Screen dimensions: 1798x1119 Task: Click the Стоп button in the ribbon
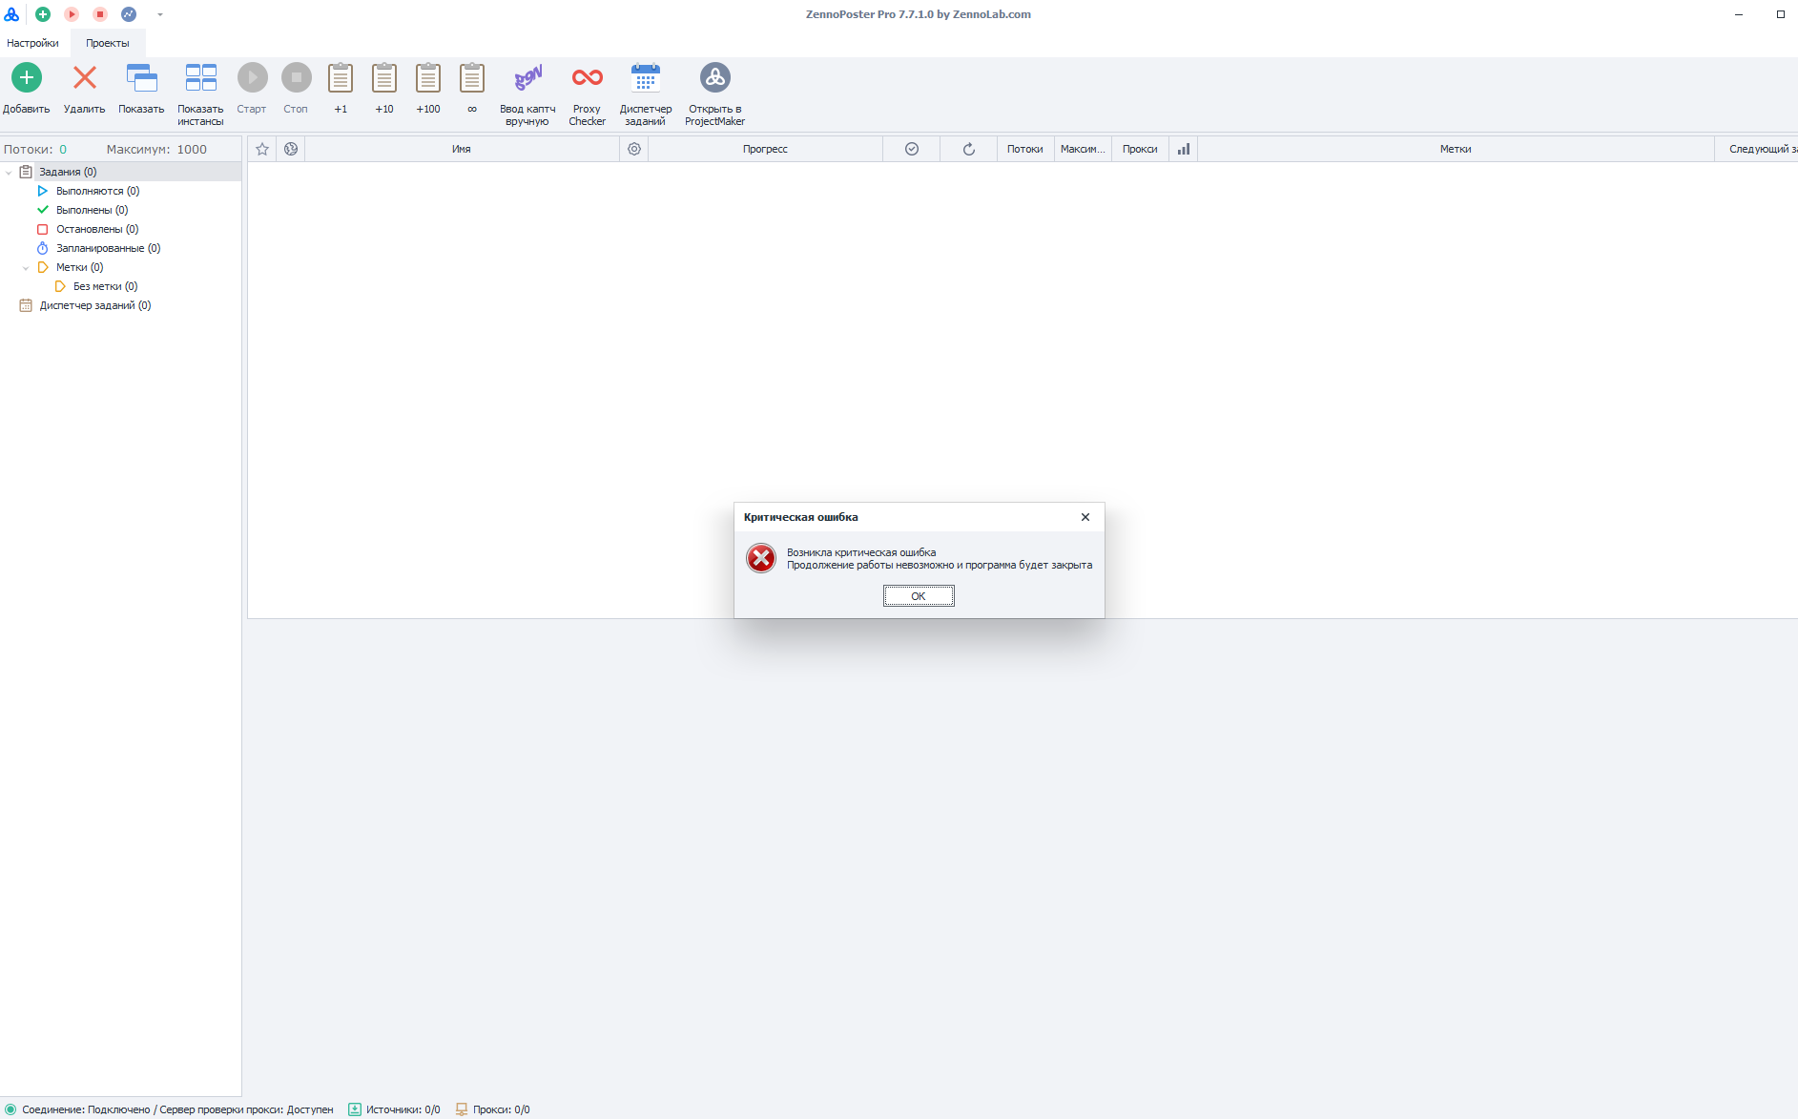tap(297, 77)
